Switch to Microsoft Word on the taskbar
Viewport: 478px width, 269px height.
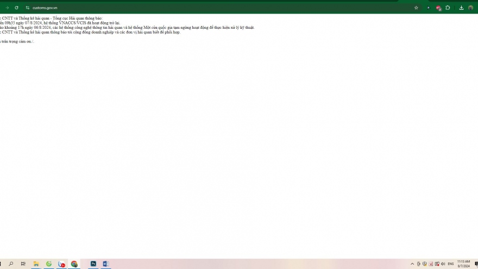(106, 264)
